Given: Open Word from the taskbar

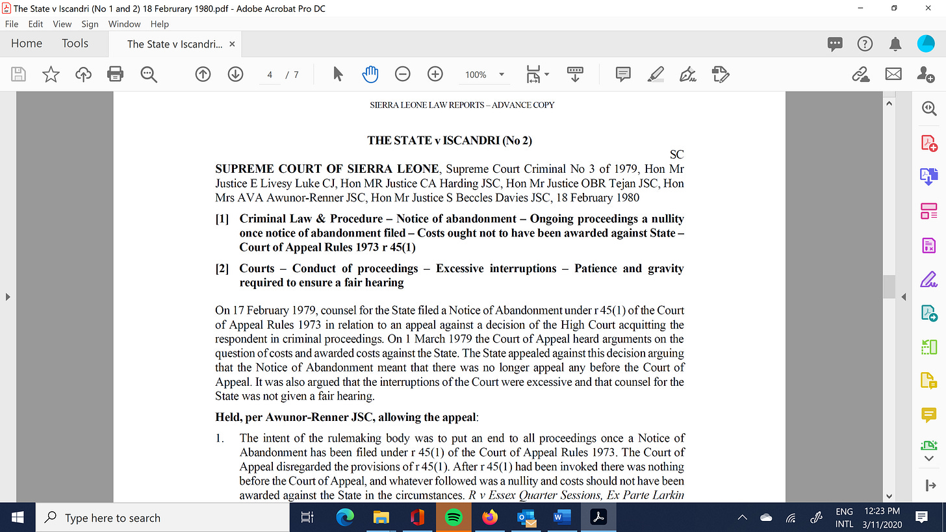Looking at the screenshot, I should pos(561,518).
